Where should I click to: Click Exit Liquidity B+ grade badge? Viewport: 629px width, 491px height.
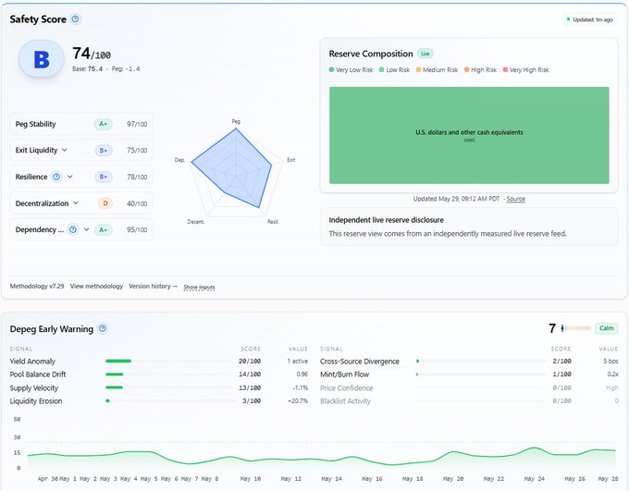click(x=103, y=151)
